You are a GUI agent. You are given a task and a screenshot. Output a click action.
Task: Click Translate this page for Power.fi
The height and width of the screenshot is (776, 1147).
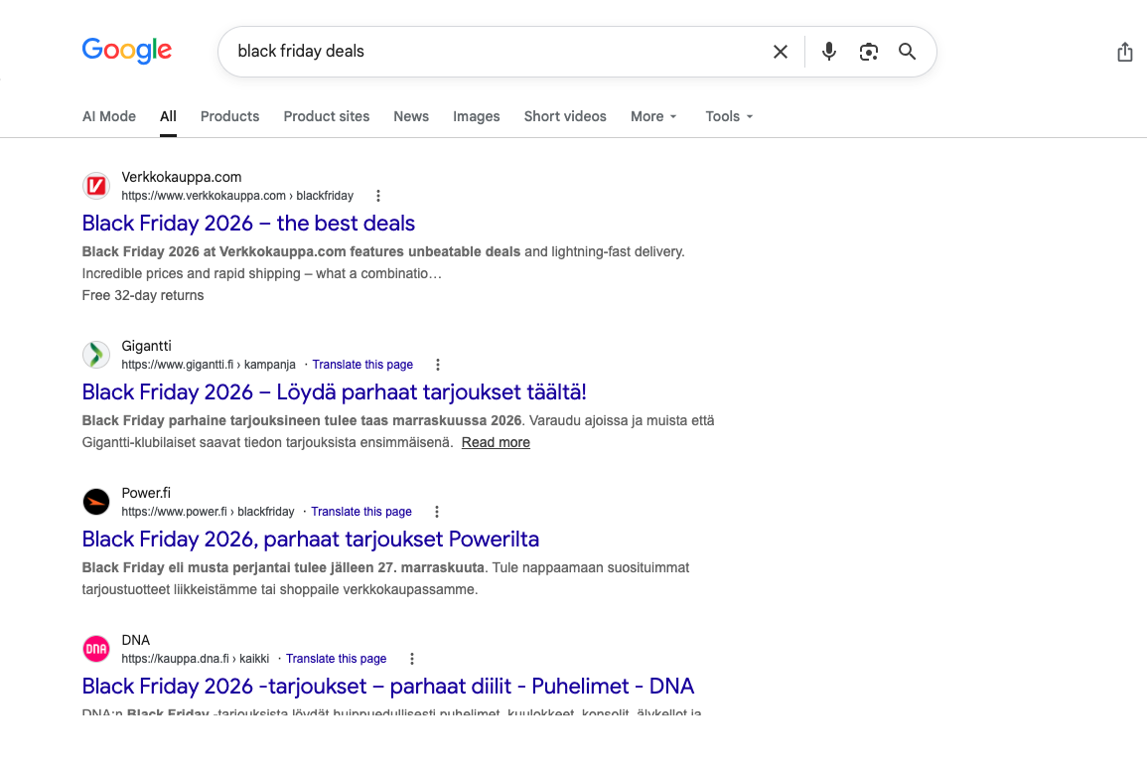pyautogui.click(x=361, y=512)
